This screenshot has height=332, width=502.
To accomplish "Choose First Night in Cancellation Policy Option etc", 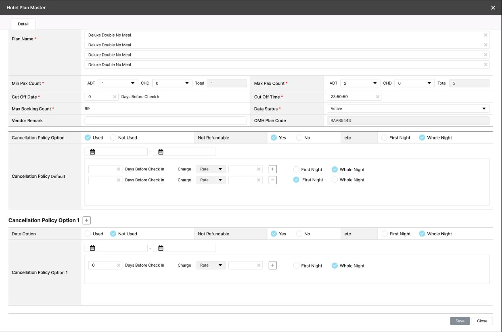I will tap(385, 138).
